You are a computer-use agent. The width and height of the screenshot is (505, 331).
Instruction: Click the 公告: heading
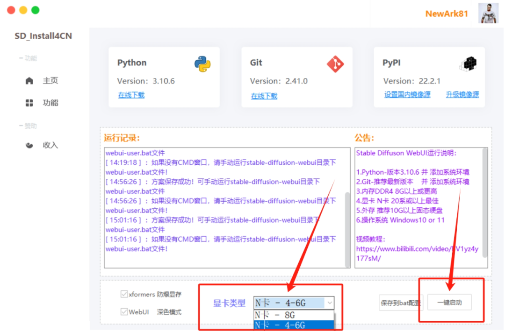(364, 138)
